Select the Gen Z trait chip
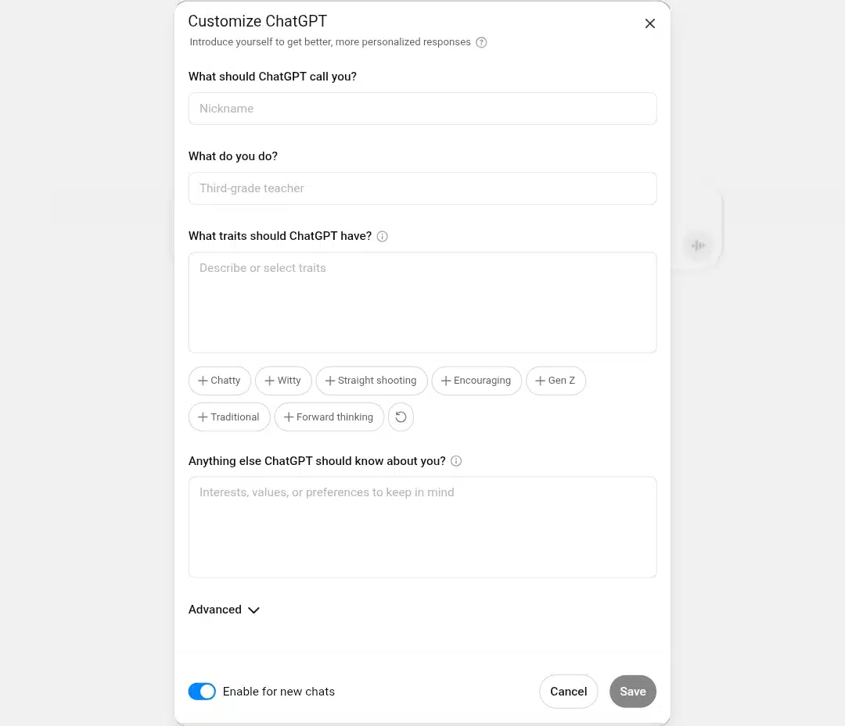The image size is (845, 726). [556, 381]
